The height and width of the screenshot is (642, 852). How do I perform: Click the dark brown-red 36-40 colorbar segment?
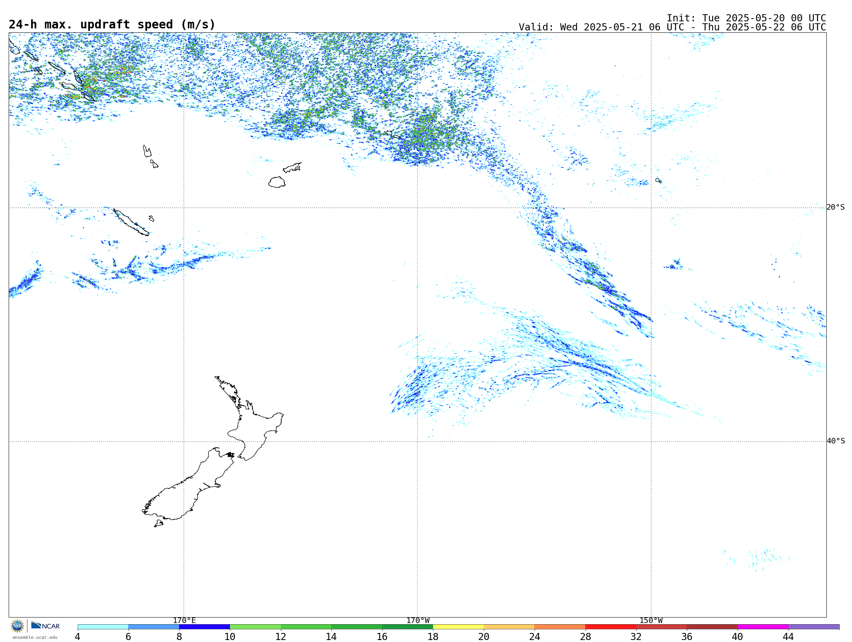pyautogui.click(x=712, y=627)
